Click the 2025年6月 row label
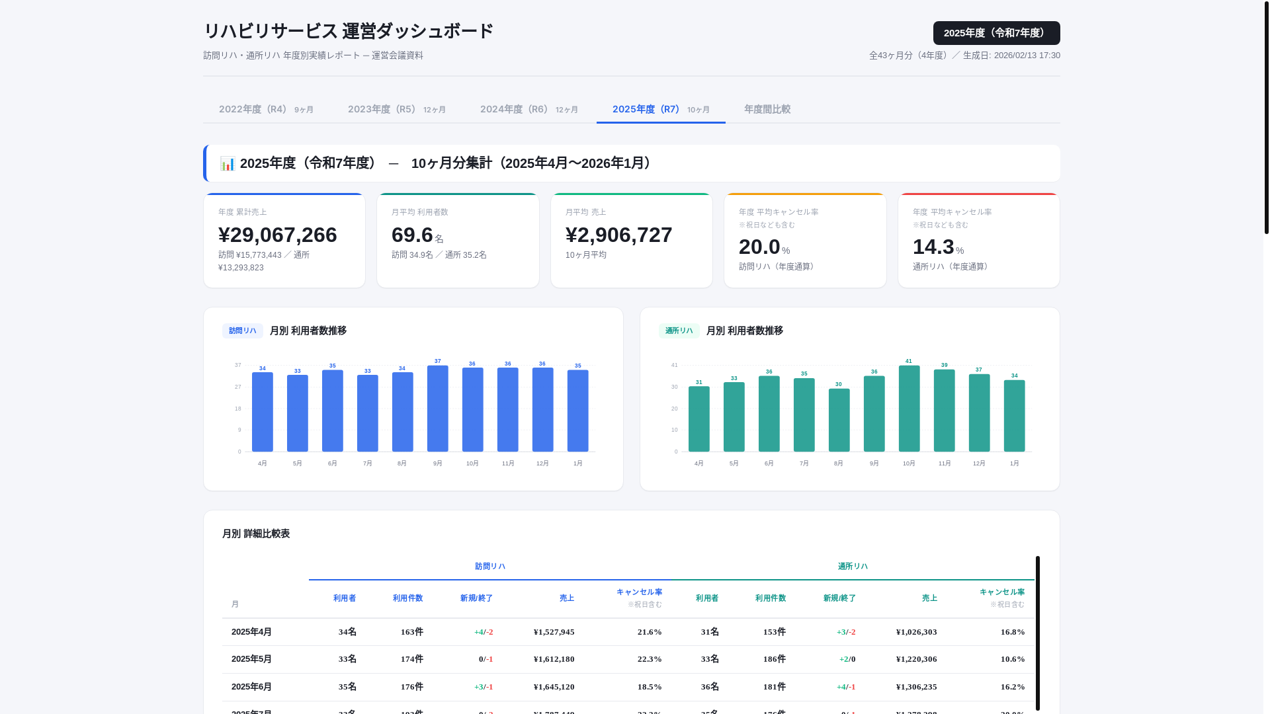Viewport: 1270px width, 714px height. point(251,687)
